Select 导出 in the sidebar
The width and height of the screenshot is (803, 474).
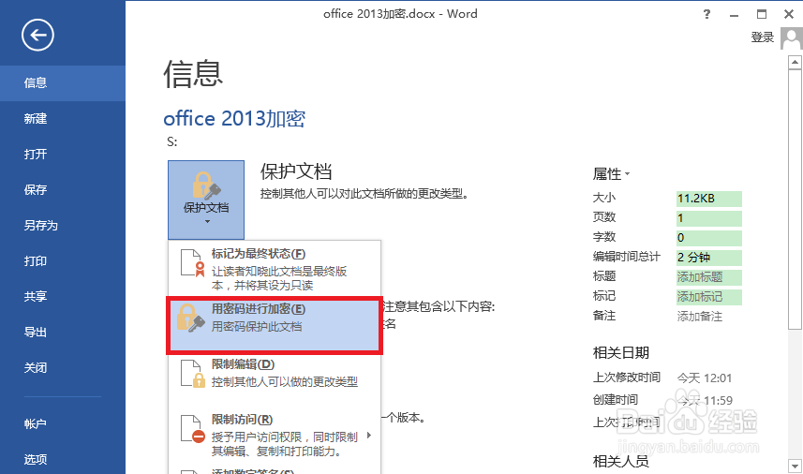(x=63, y=333)
